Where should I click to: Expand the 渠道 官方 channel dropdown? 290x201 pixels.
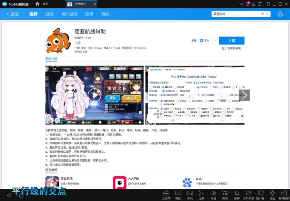coord(208,41)
